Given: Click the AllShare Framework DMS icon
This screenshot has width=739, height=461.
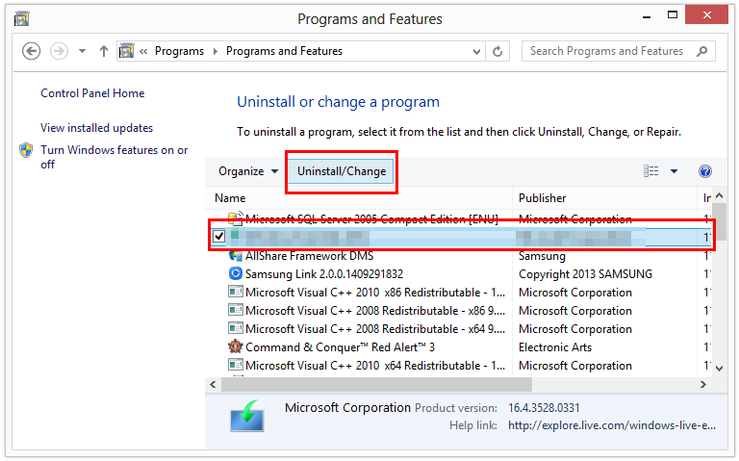Looking at the screenshot, I should 235,256.
